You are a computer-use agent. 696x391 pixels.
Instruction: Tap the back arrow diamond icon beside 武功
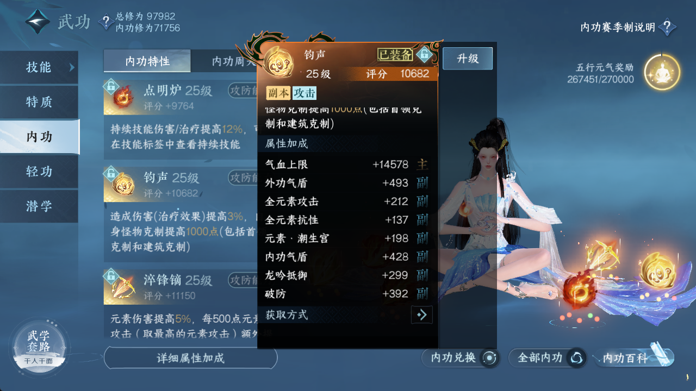pos(38,22)
